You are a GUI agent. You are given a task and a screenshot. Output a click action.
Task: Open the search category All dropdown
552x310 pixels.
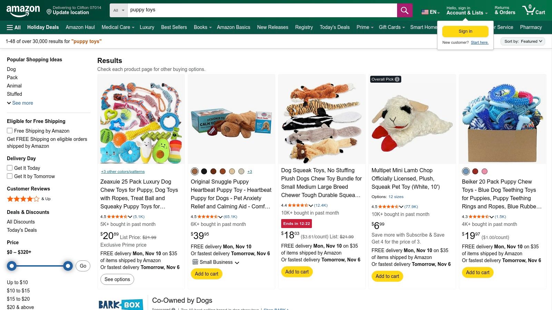click(119, 10)
